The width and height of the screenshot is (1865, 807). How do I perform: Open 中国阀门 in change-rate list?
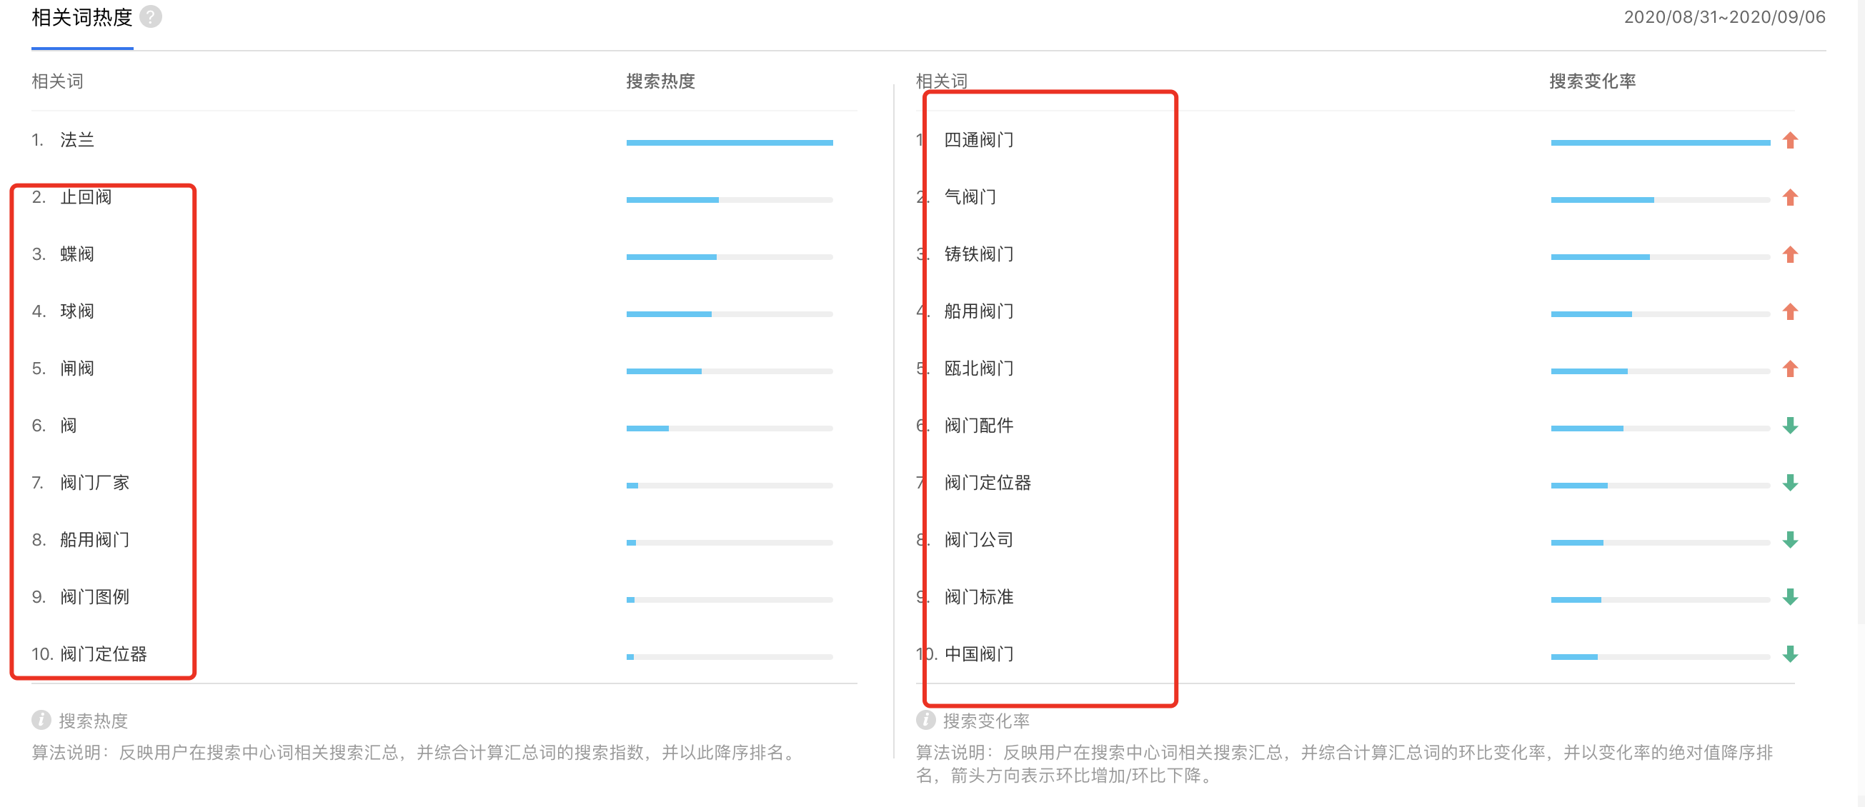[979, 654]
